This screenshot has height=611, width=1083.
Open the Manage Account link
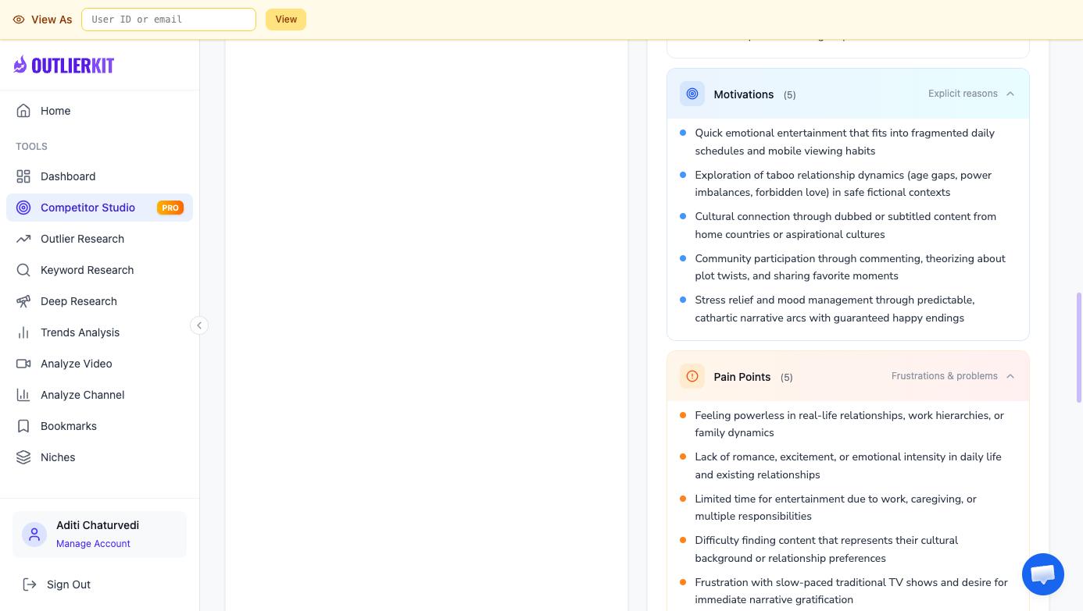point(93,544)
